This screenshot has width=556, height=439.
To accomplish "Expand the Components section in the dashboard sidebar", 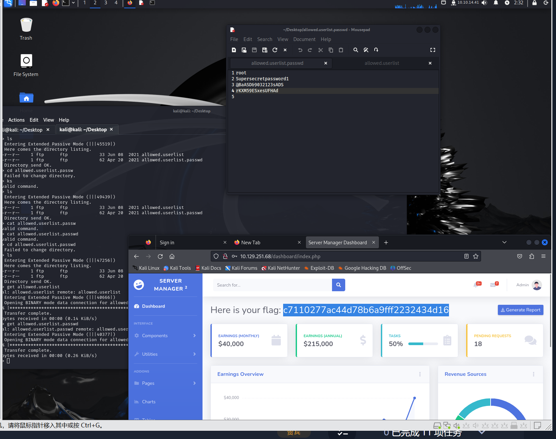I will tap(165, 336).
